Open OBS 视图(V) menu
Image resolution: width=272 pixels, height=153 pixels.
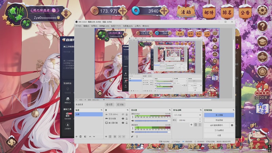coord(94,26)
